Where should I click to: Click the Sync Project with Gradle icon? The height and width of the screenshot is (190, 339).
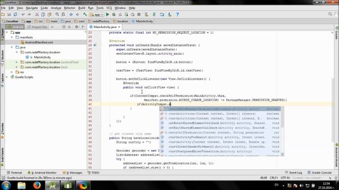click(x=154, y=14)
